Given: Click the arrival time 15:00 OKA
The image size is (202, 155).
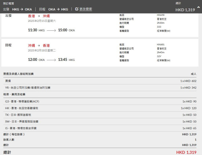Looking at the screenshot, I should coord(66,30).
